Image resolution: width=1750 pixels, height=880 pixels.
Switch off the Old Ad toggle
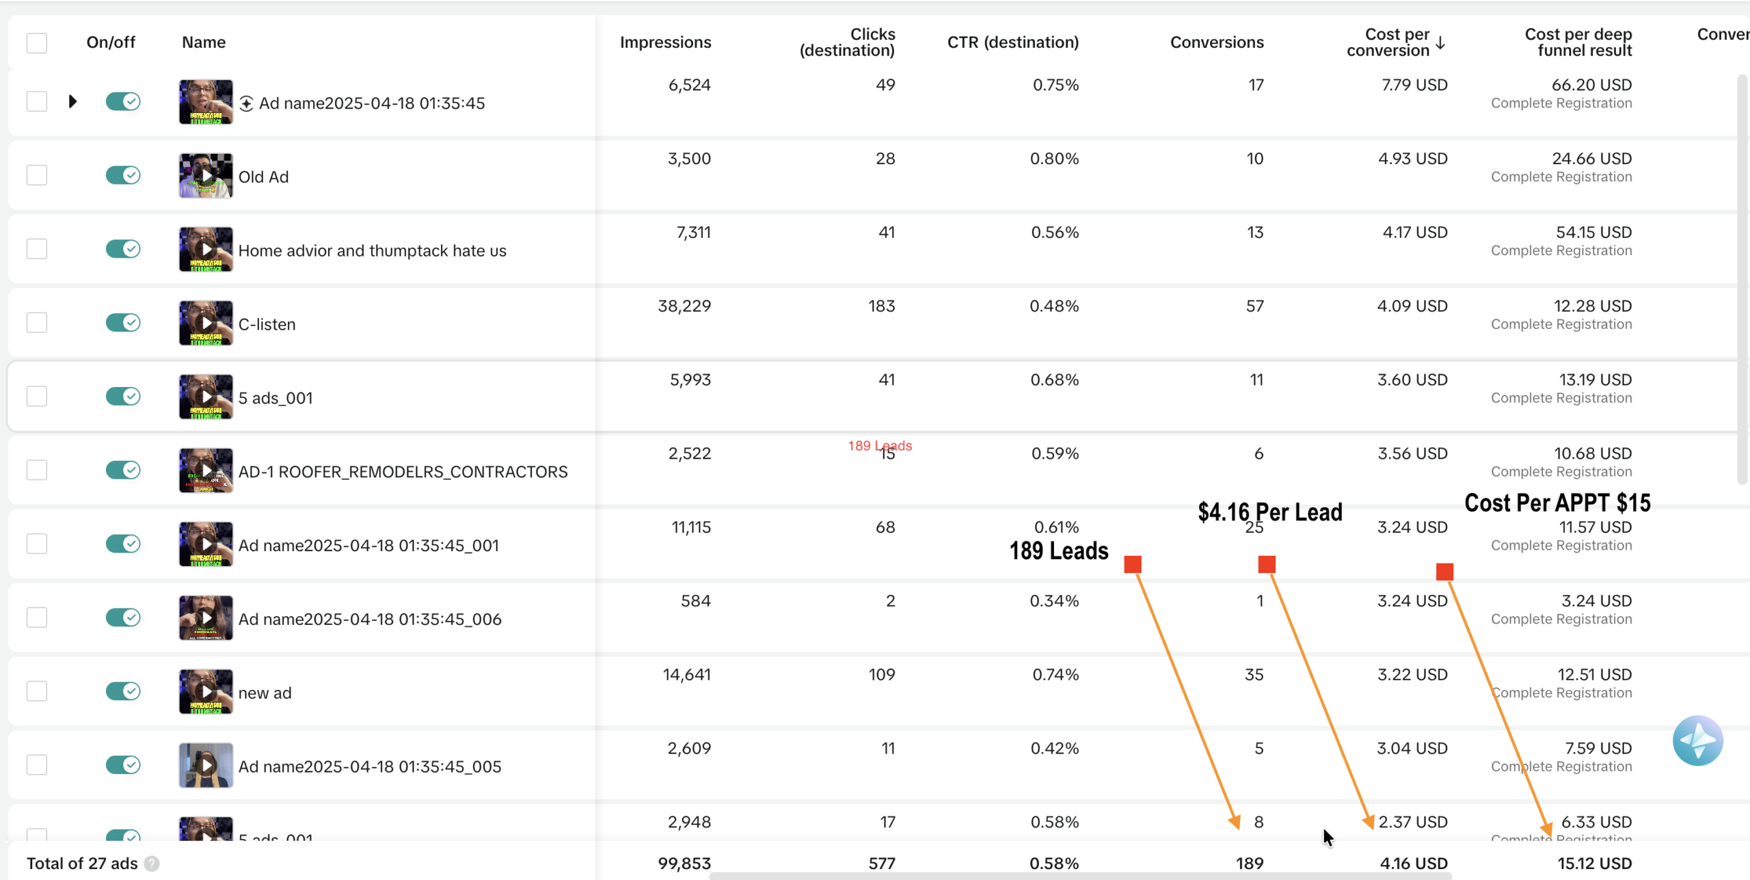tap(122, 175)
